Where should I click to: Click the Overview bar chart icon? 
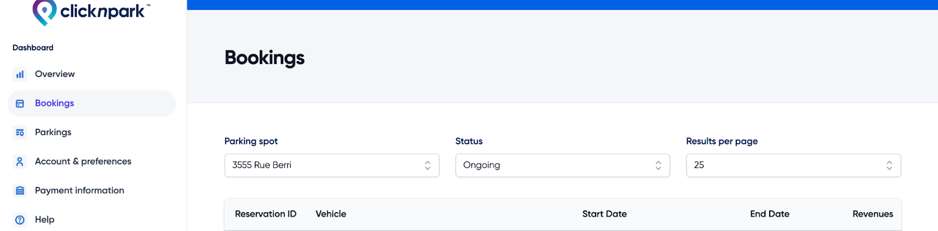coord(20,74)
